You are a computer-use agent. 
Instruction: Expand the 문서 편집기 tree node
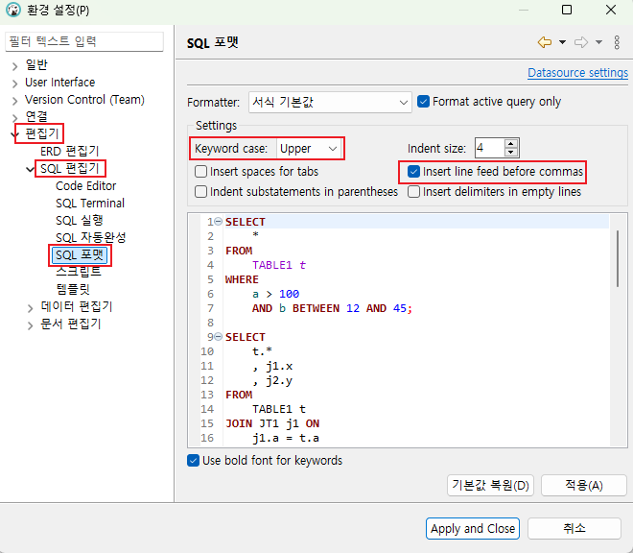[x=31, y=325]
